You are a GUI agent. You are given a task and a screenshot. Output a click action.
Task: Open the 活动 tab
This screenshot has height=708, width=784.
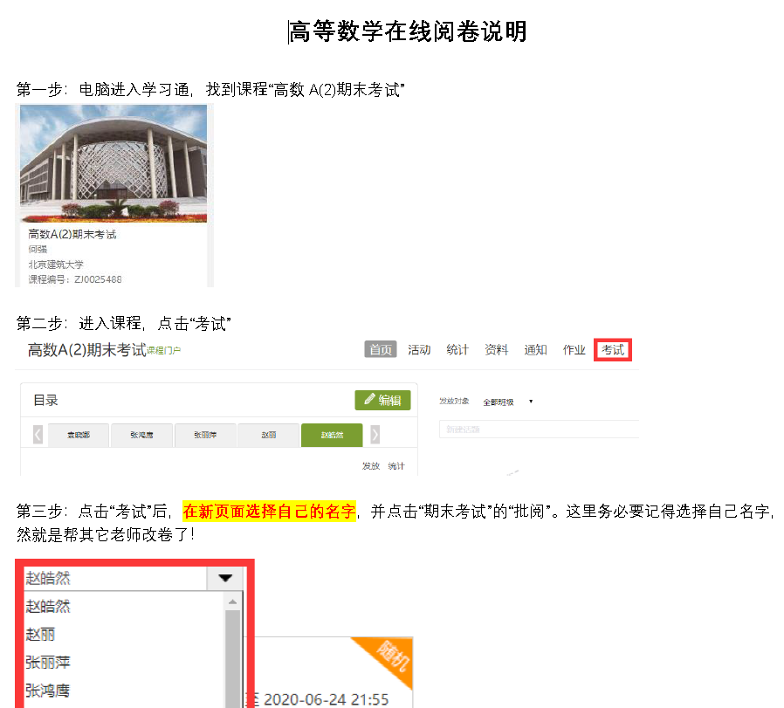[x=419, y=350]
